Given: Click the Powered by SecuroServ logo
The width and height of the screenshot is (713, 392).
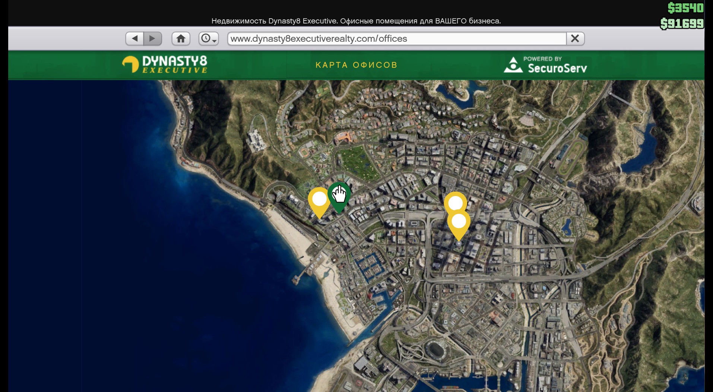Looking at the screenshot, I should point(545,64).
